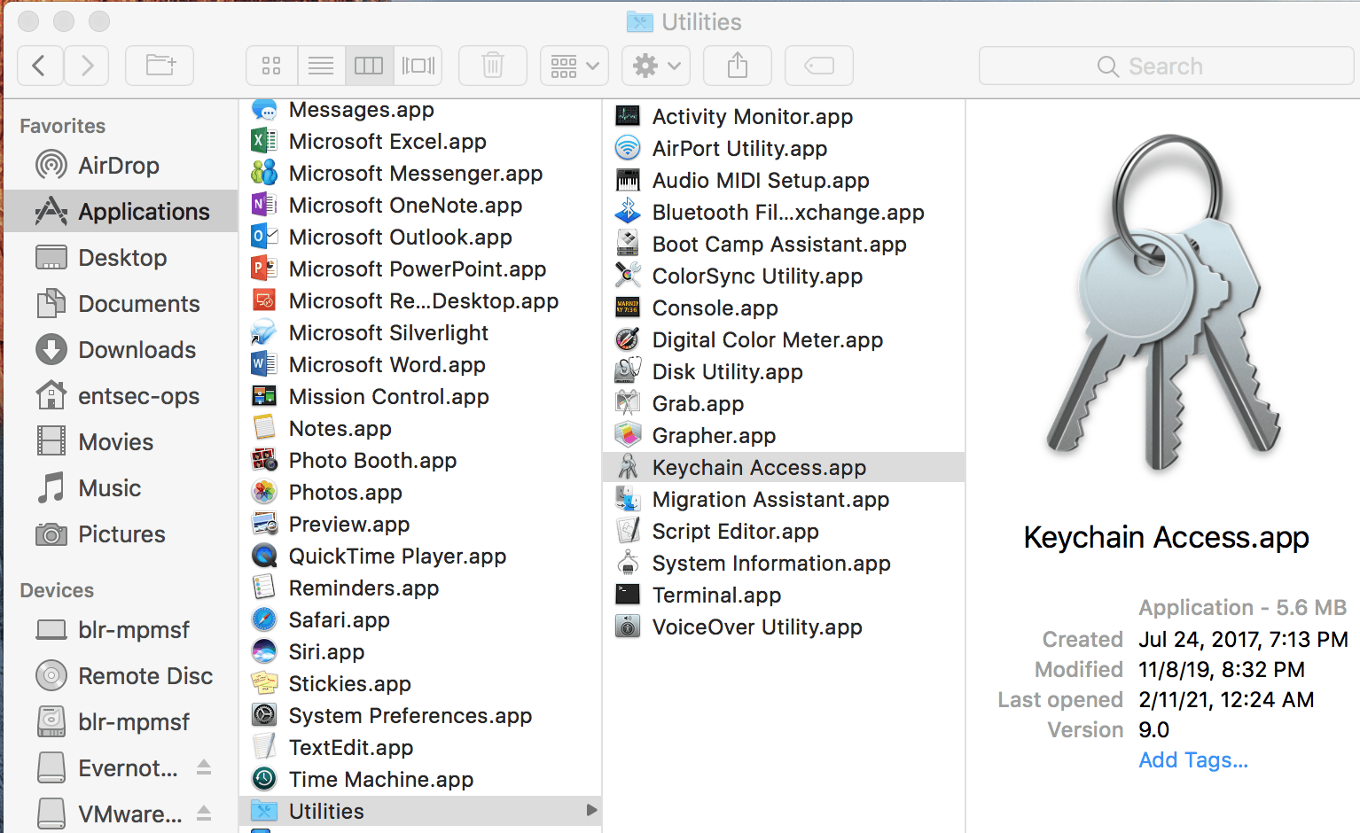Go forward with the right arrow button
The image size is (1360, 833).
click(x=86, y=66)
